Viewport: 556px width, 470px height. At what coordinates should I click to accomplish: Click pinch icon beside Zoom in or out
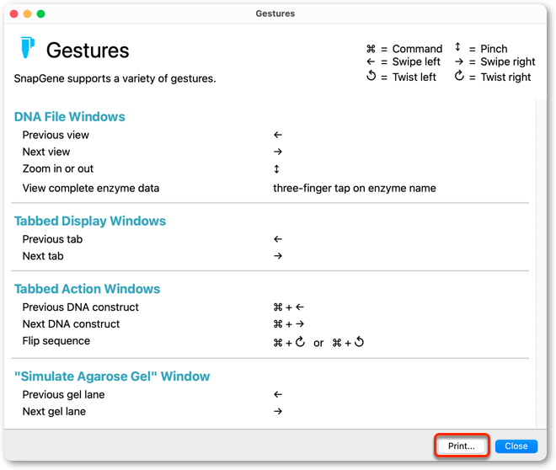pos(276,169)
